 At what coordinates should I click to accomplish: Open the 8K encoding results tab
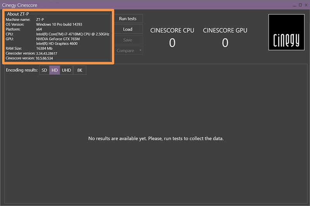(80, 70)
